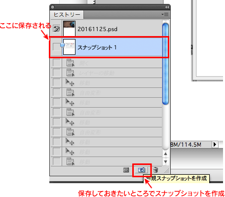Create a new snapshot with the camera icon

point(142,170)
